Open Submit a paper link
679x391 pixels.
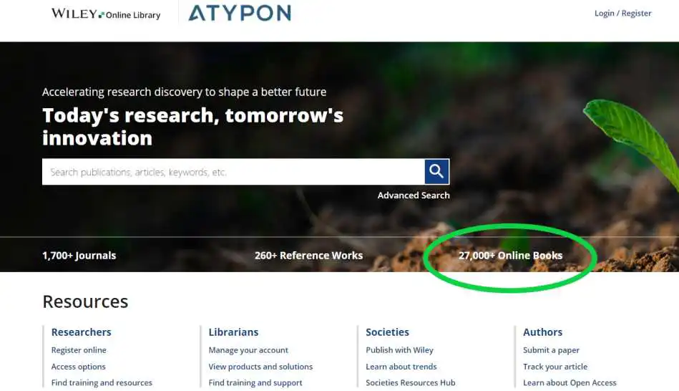pyautogui.click(x=551, y=349)
